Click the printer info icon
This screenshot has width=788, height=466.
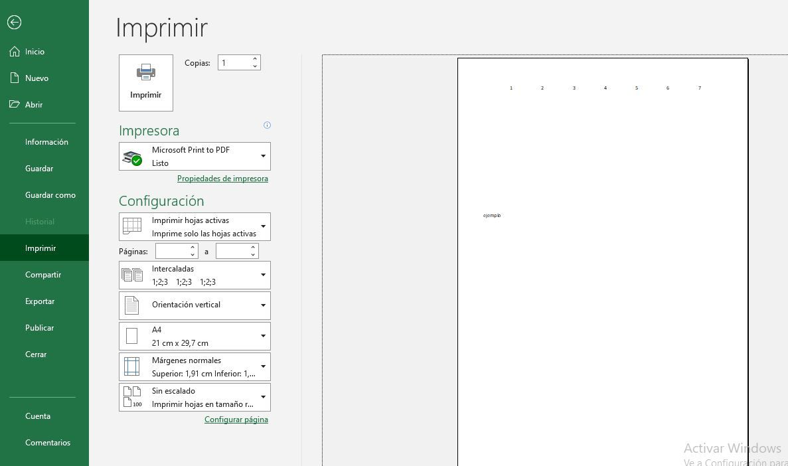(267, 125)
